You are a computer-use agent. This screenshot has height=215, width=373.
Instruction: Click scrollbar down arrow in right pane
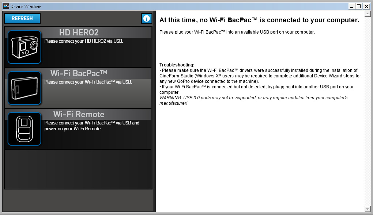pos(368,209)
